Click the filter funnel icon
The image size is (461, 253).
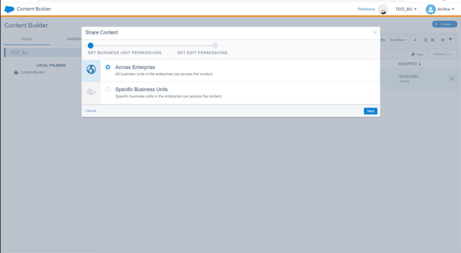click(450, 40)
